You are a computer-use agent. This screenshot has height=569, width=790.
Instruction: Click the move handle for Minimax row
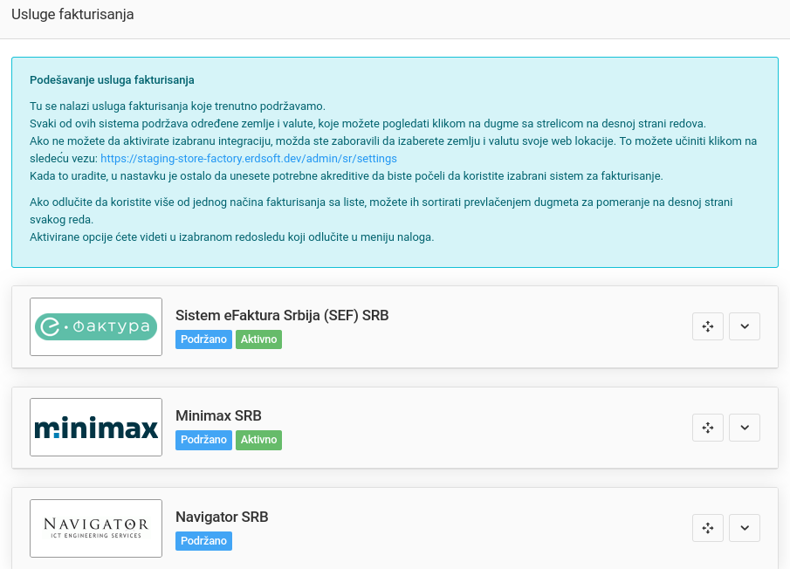click(x=708, y=428)
